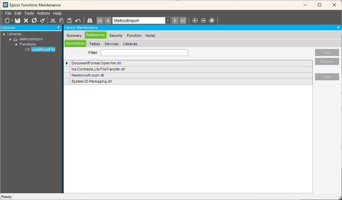Collapse the MethodImport tree node
342x200 pixels.
[x=10, y=39]
